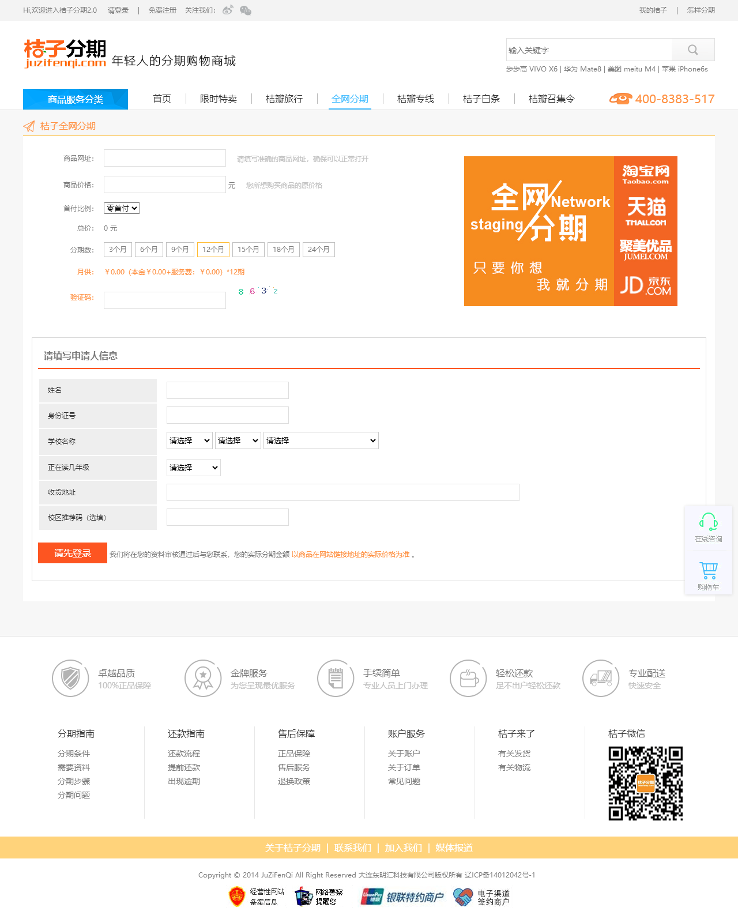
Task: Select the 3个月 installment option
Action: 118,250
